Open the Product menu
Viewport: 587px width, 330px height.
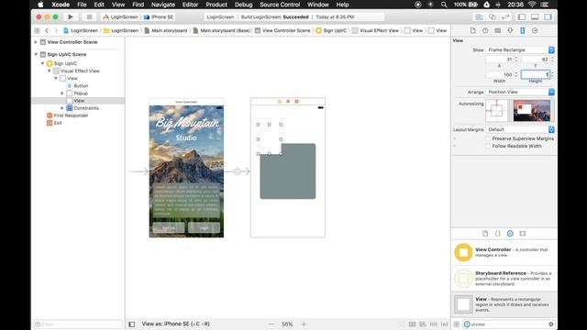[216, 5]
